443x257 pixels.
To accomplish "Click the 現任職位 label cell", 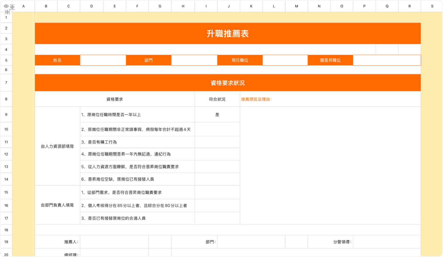I will tap(240, 60).
